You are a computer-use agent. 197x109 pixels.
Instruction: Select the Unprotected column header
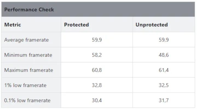pyautogui.click(x=152, y=25)
